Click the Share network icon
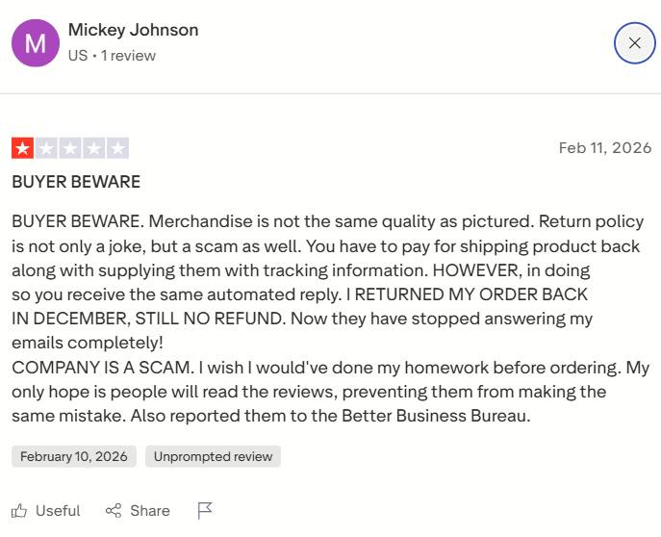This screenshot has height=537, width=661. coord(114,511)
